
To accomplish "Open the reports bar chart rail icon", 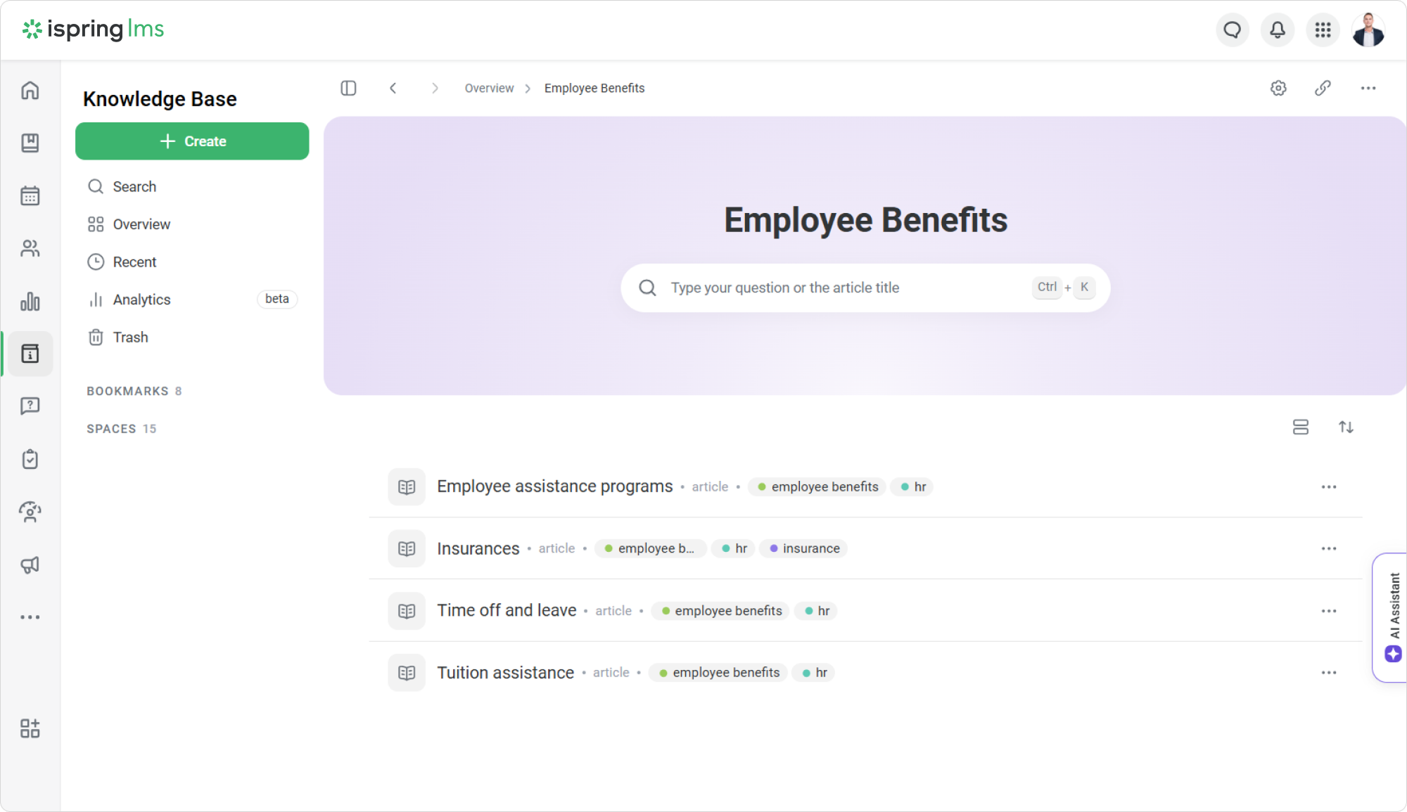I will [30, 302].
